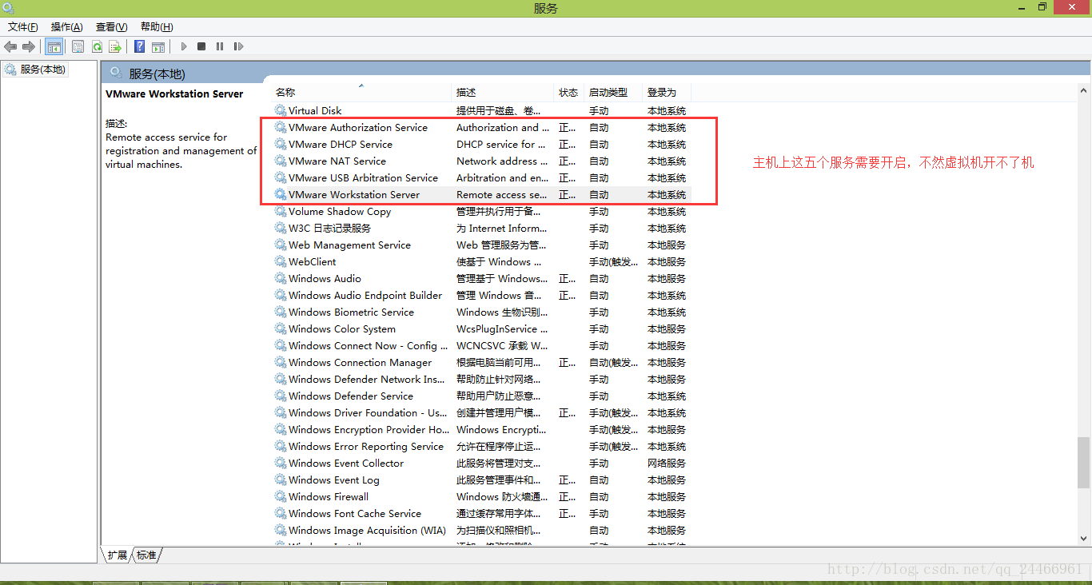Viewport: 1092px width, 585px height.
Task: Click the Refresh toolbar icon
Action: click(x=97, y=46)
